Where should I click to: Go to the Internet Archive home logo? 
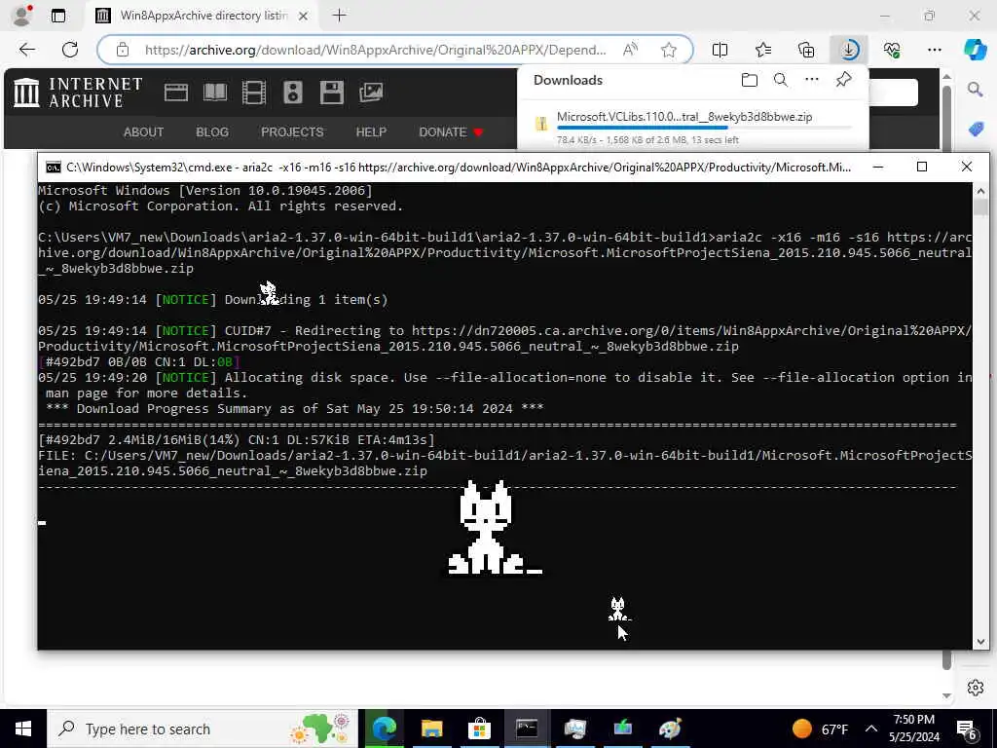pos(78,93)
